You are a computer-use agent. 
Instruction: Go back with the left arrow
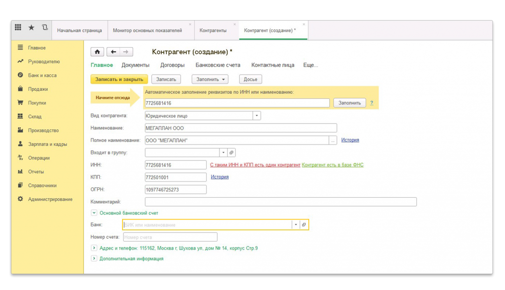[113, 52]
